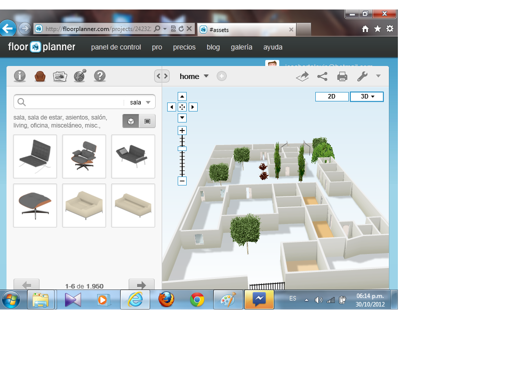The image size is (519, 389).
Task: Open the sala category dropdown
Action: coord(140,102)
